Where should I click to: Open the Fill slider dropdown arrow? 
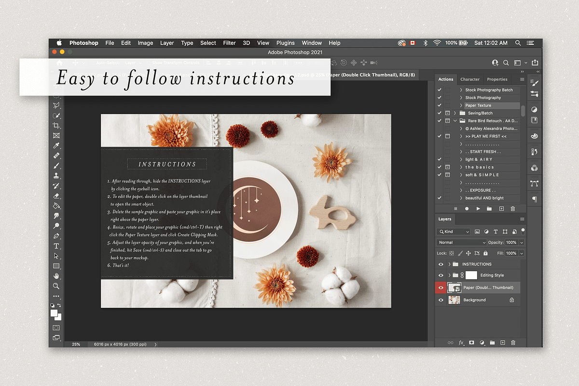pyautogui.click(x=522, y=253)
